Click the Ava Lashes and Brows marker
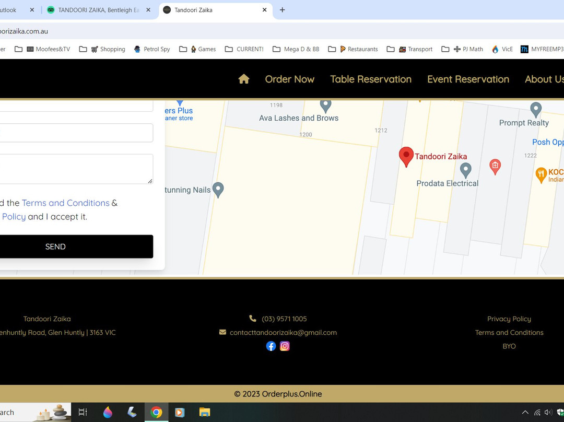Viewport: 564px width, 422px height. pos(325,105)
